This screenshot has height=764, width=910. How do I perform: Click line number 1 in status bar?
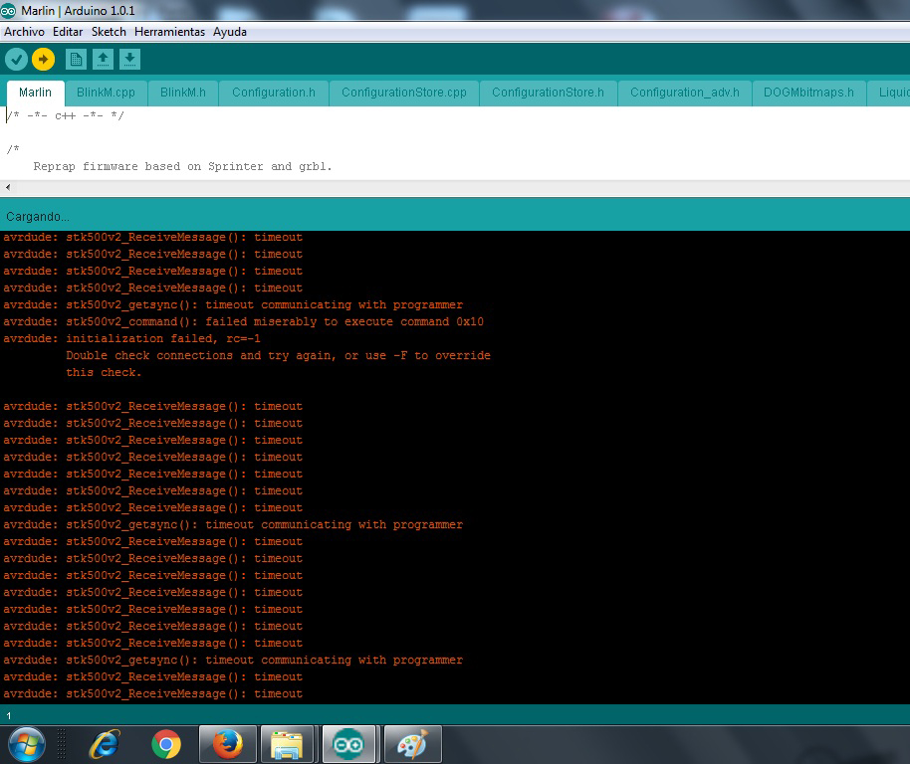pos(8,716)
